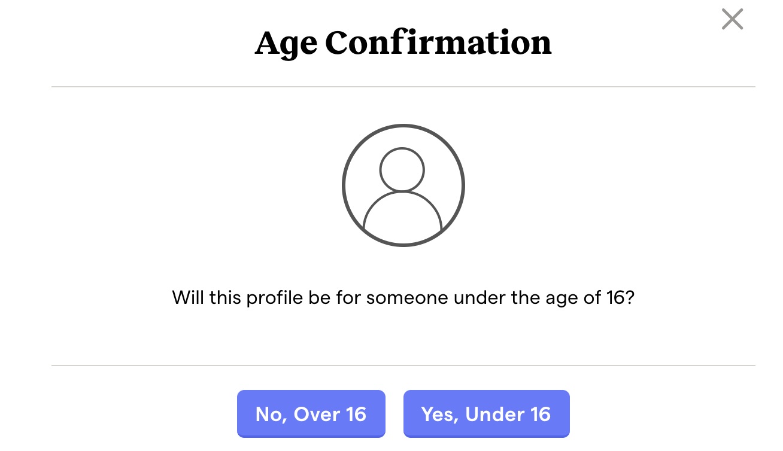Click the word "Confirmation" in the title

438,42
